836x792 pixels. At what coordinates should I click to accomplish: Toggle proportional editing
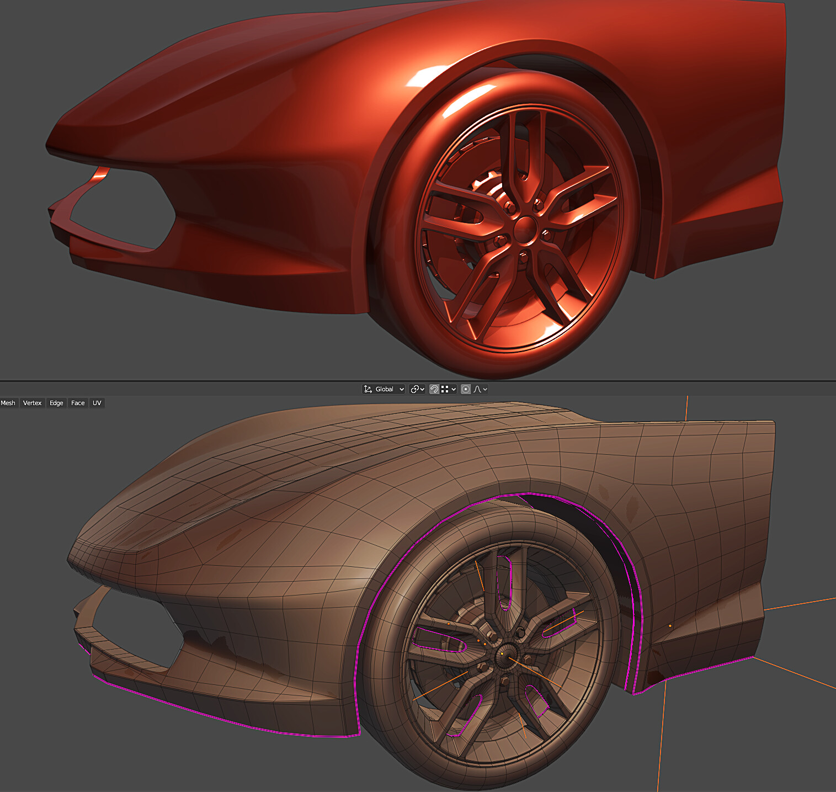(x=466, y=389)
